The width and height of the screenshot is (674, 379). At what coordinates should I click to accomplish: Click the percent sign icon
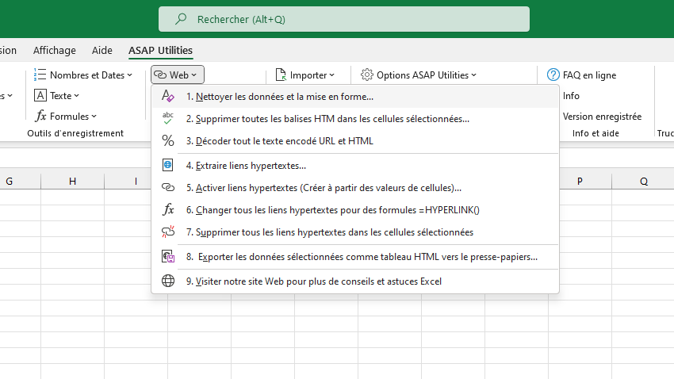[167, 140]
